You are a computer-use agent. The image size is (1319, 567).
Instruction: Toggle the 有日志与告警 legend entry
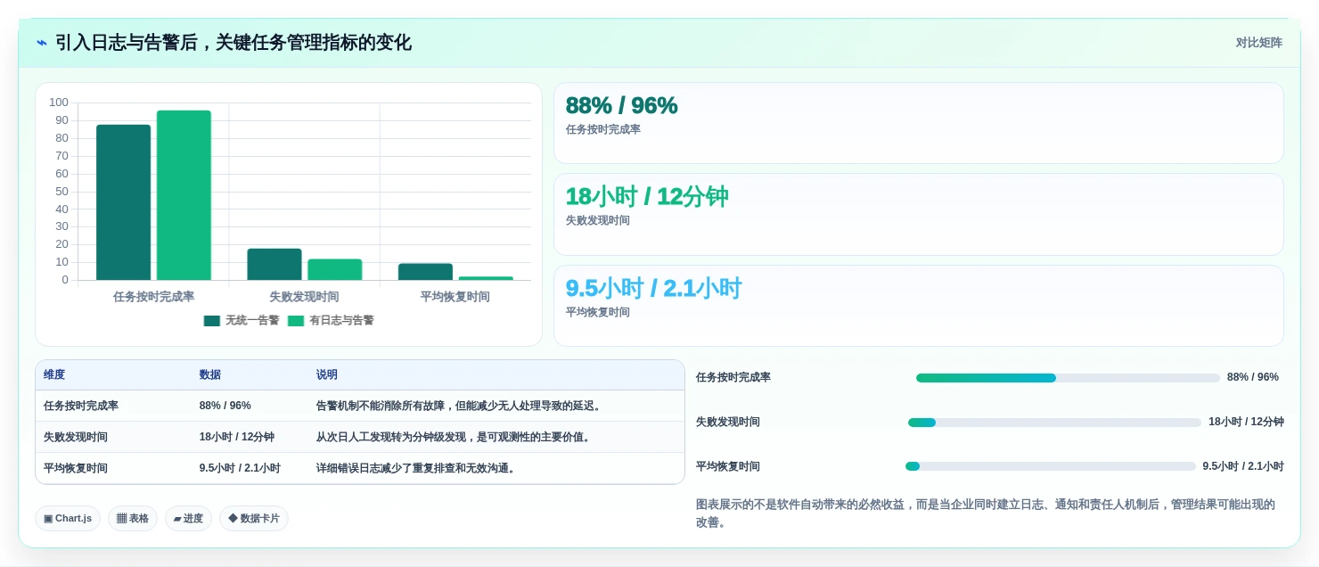(x=331, y=320)
